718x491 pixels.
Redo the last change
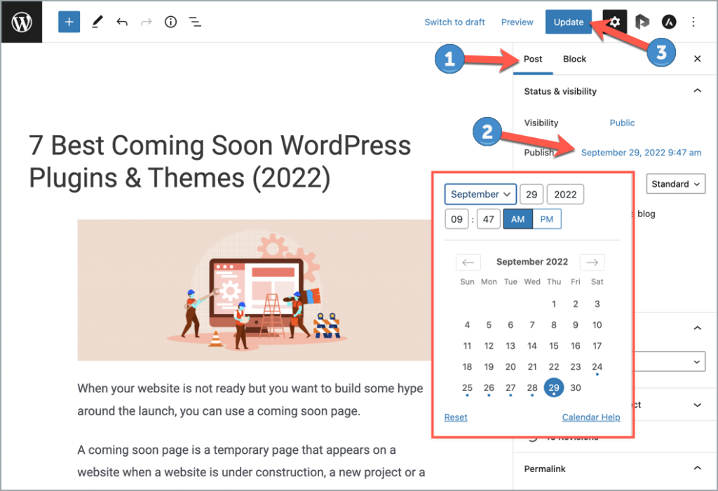click(146, 22)
